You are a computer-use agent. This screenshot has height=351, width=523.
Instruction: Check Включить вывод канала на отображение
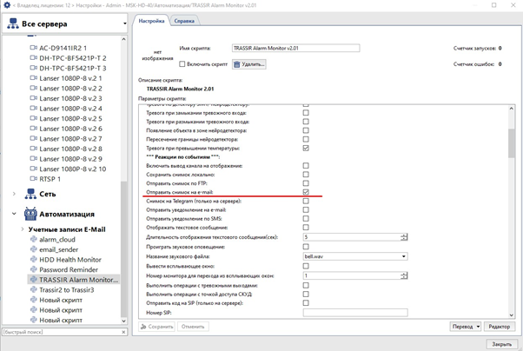click(x=306, y=165)
